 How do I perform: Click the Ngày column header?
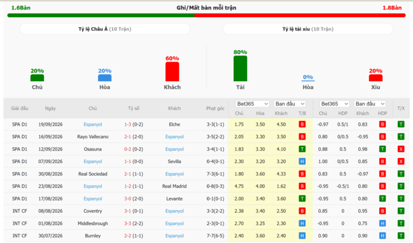(50, 108)
